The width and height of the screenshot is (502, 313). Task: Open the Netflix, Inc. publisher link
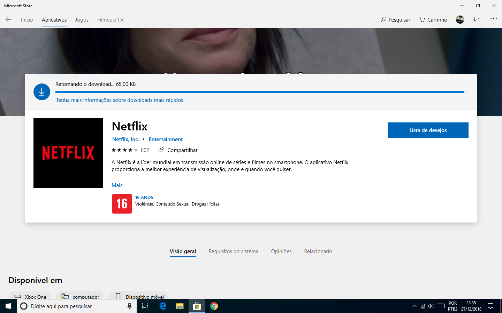pos(125,139)
